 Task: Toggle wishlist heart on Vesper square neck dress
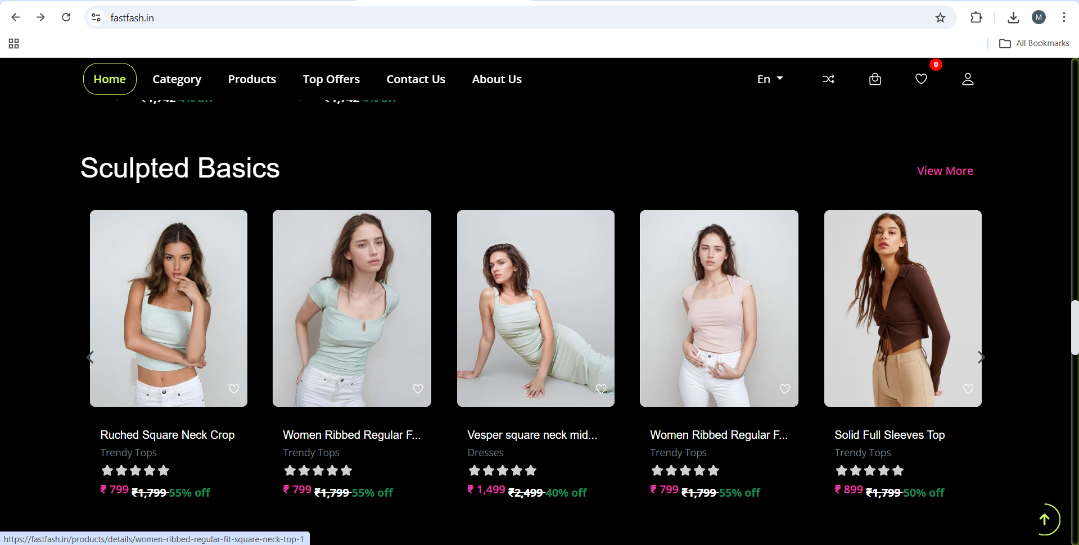coord(601,389)
